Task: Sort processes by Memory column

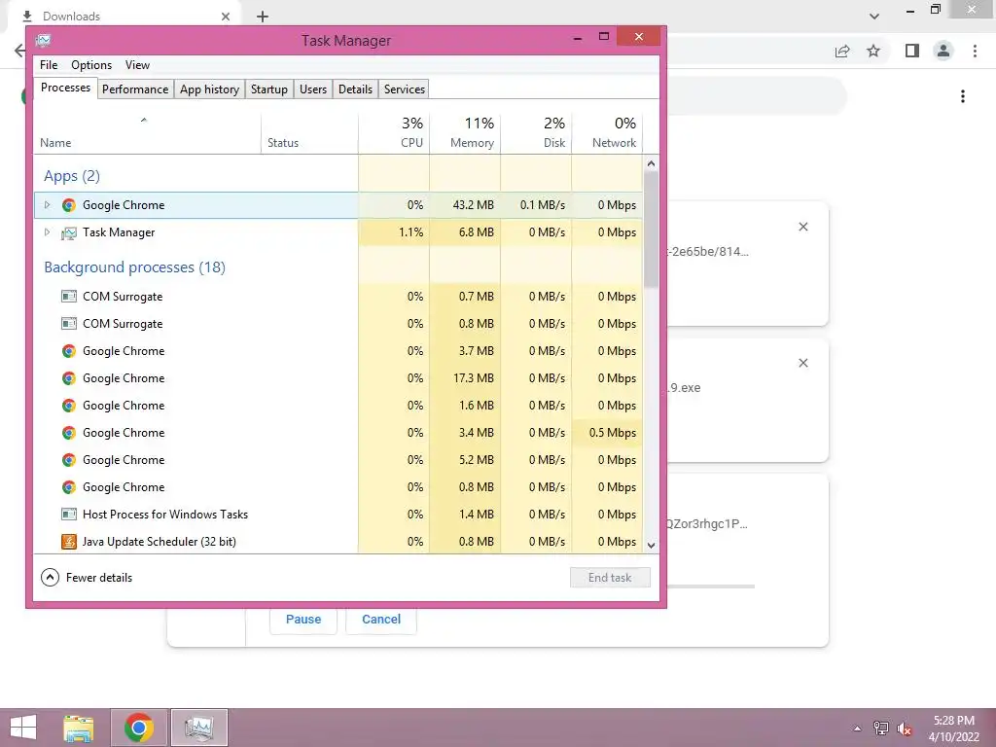Action: pos(466,132)
